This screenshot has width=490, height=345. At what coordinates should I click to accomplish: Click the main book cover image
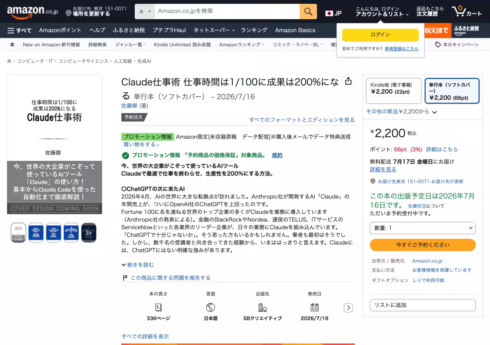55,144
